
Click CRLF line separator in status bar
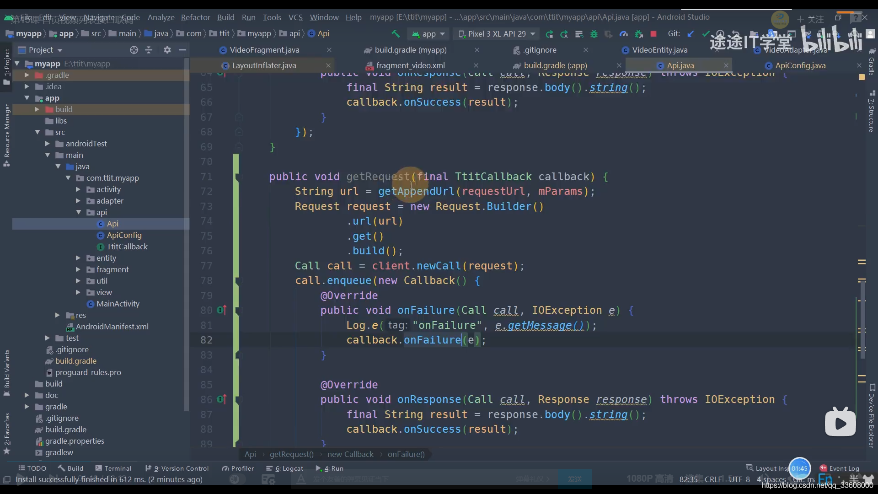coord(713,479)
